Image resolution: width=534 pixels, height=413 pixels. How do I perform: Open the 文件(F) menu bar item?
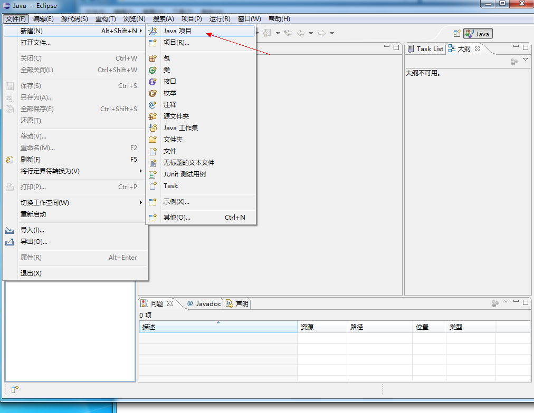16,18
